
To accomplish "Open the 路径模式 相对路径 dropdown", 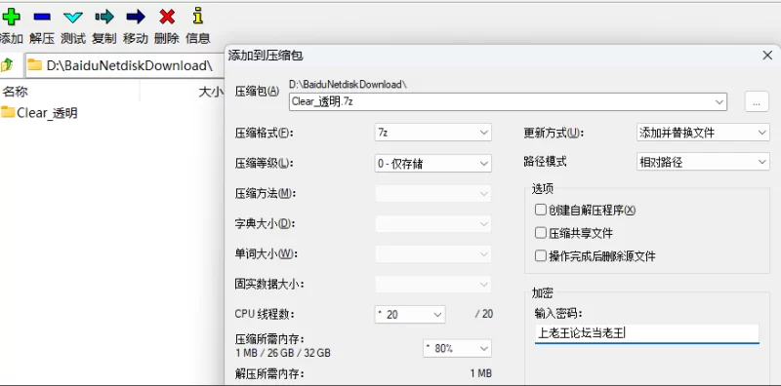I will tap(703, 162).
